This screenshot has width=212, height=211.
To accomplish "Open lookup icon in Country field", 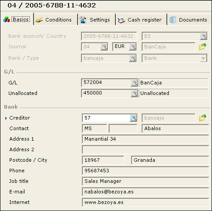I will [203, 36].
